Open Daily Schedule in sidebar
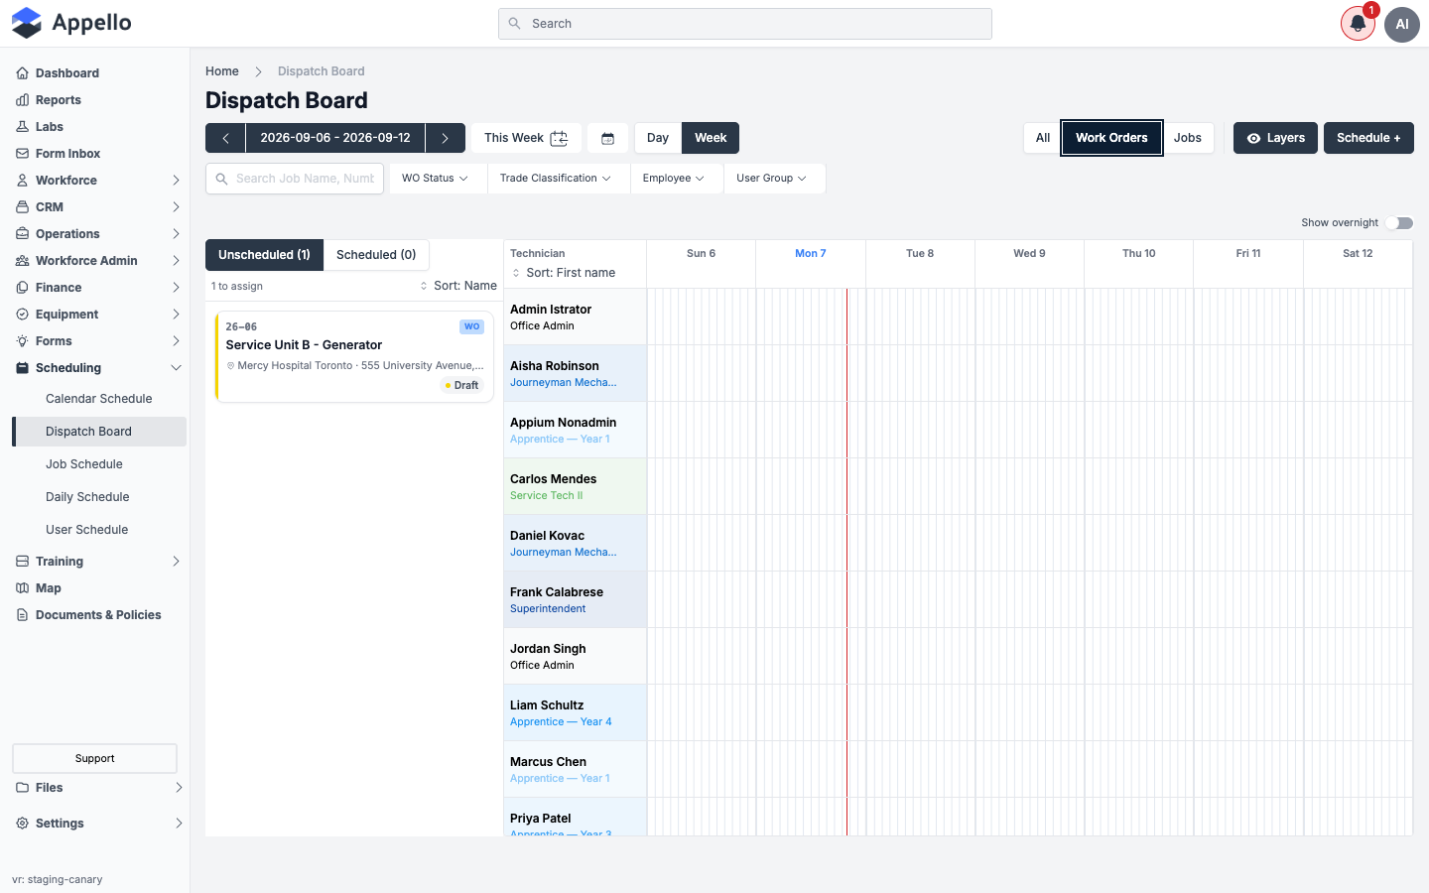 [x=99, y=497]
